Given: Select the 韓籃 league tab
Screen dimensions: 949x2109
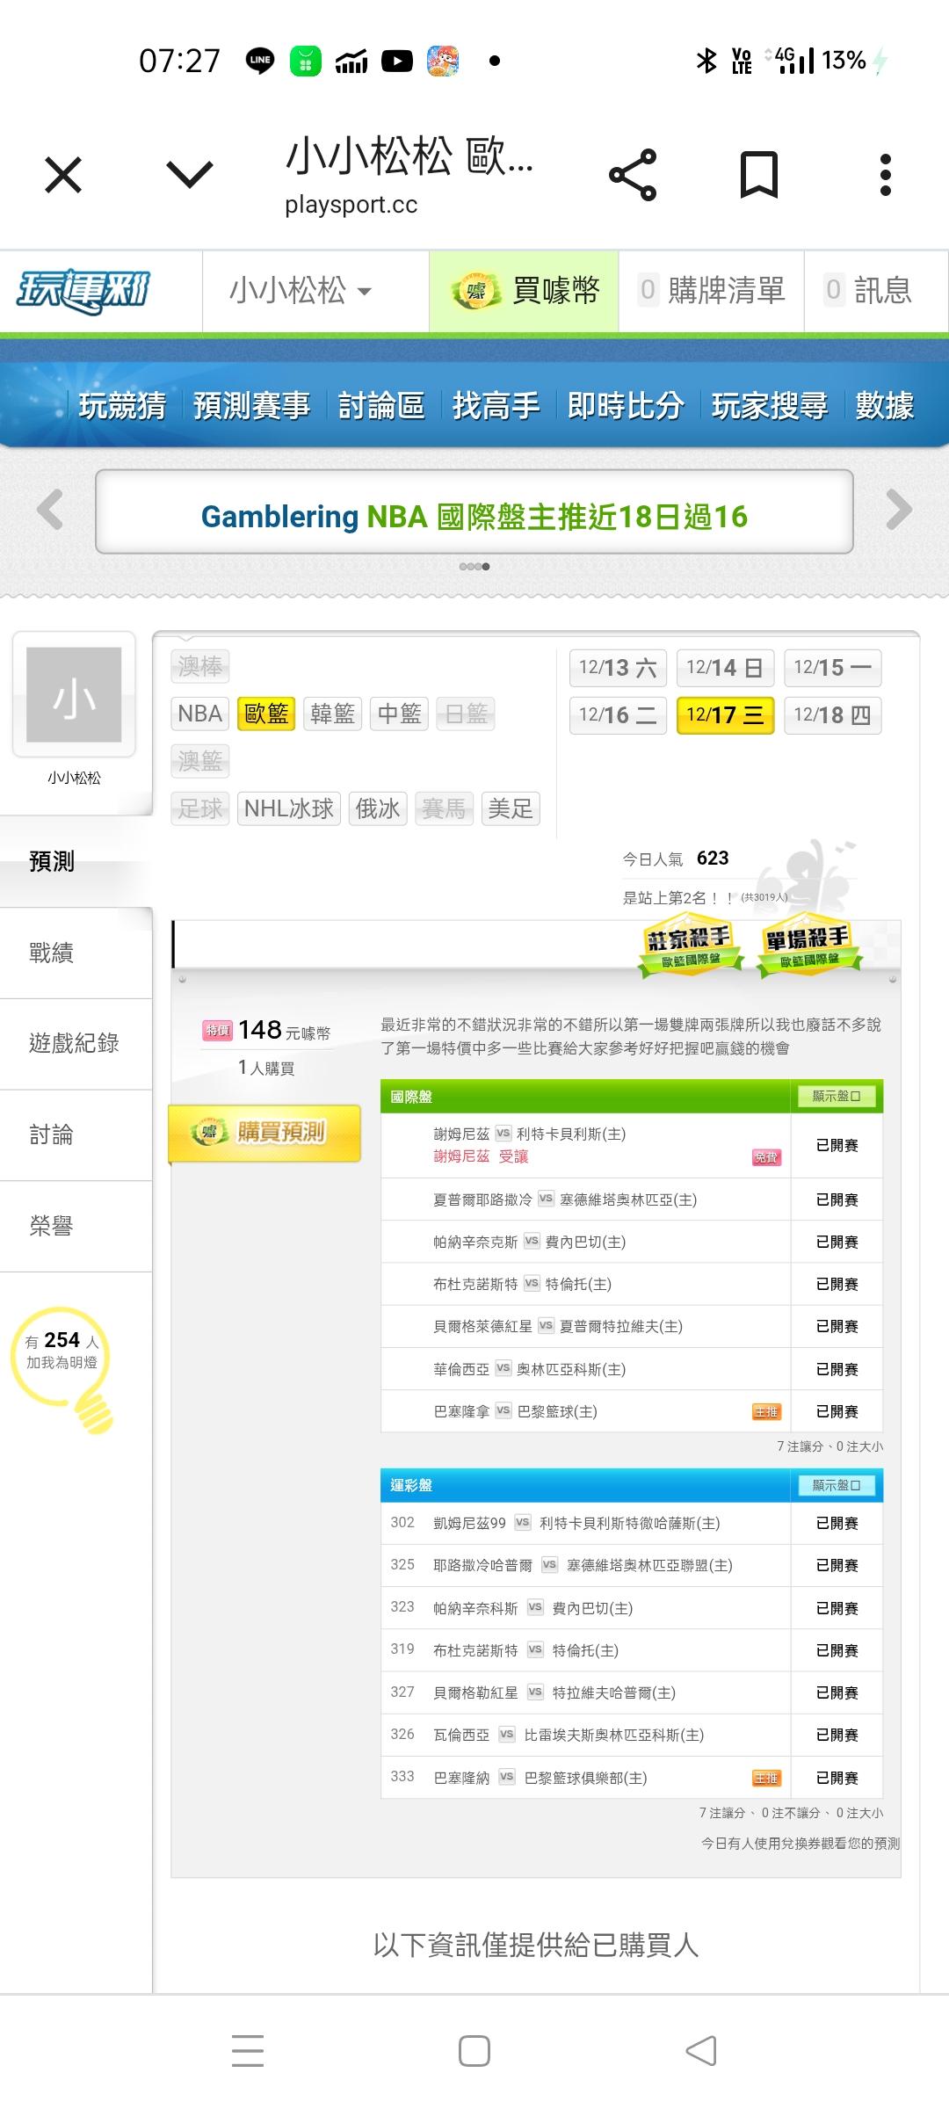Looking at the screenshot, I should (x=333, y=714).
